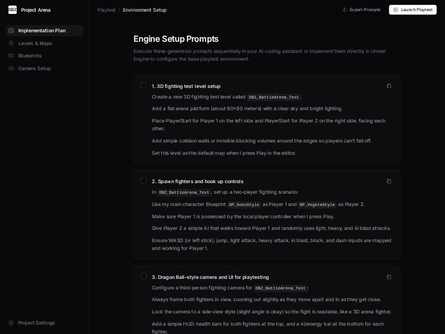Copy the 3D fighting test level prompt

pos(389,86)
